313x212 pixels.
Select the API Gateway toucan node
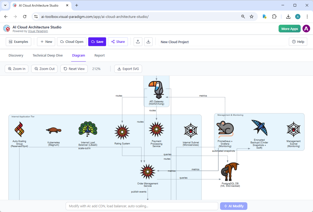pos(156,89)
